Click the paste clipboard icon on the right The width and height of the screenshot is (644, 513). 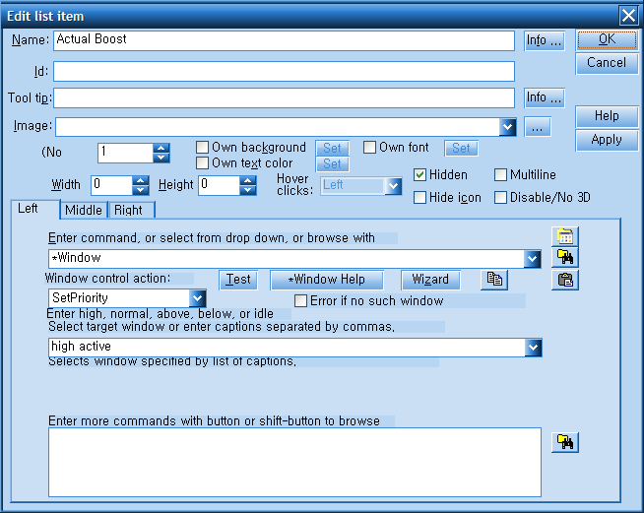pyautogui.click(x=565, y=280)
